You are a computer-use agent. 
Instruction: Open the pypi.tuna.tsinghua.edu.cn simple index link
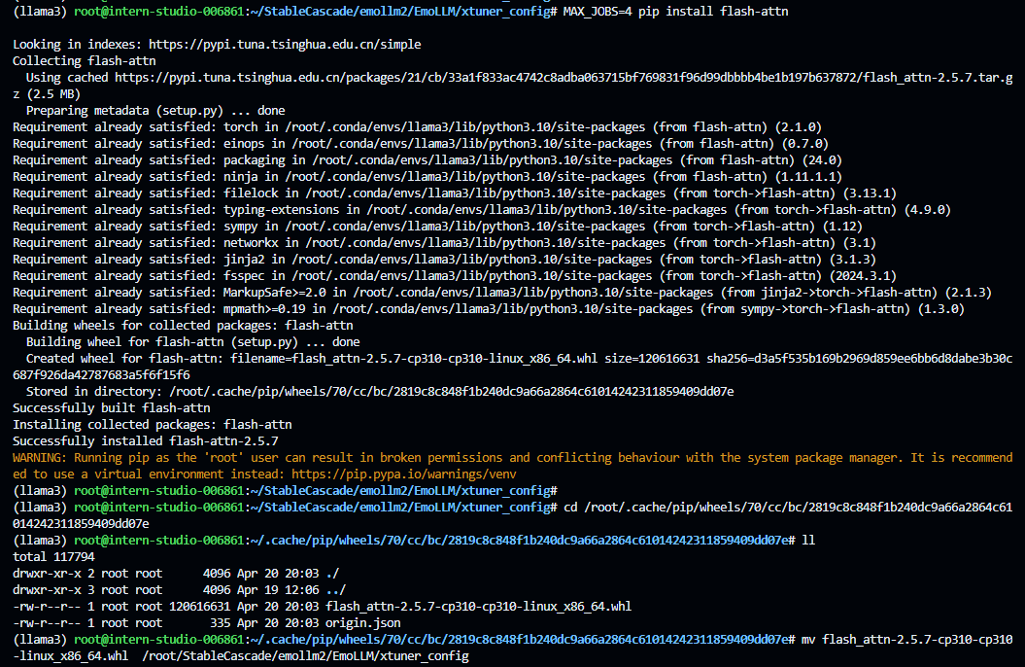click(x=287, y=44)
